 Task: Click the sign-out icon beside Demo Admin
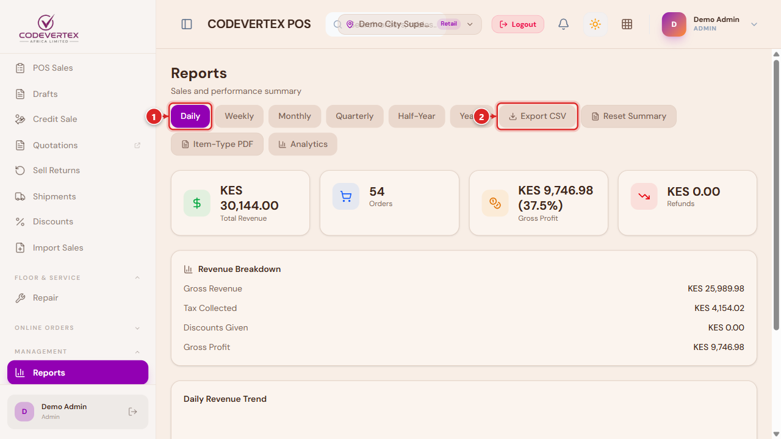[133, 412]
